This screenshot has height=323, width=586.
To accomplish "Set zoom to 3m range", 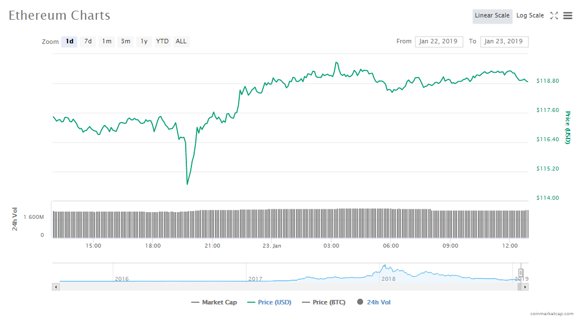I will tap(126, 41).
